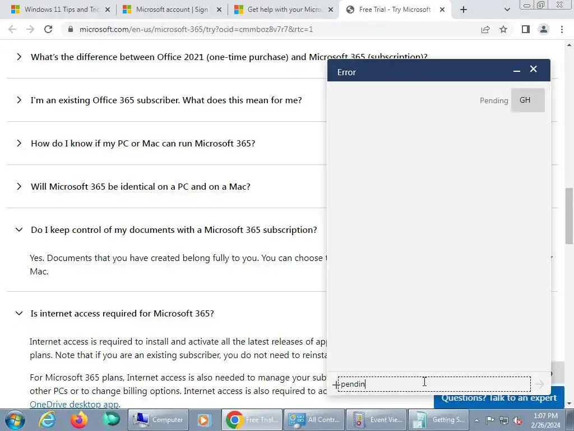This screenshot has height=431, width=574.
Task: Click the muted volume tray icon
Action: [517, 421]
